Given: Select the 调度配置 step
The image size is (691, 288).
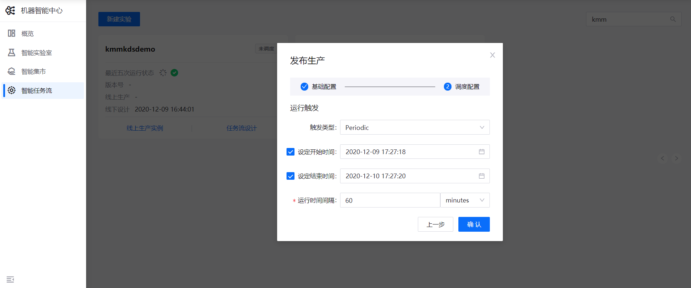Looking at the screenshot, I should click(x=462, y=87).
